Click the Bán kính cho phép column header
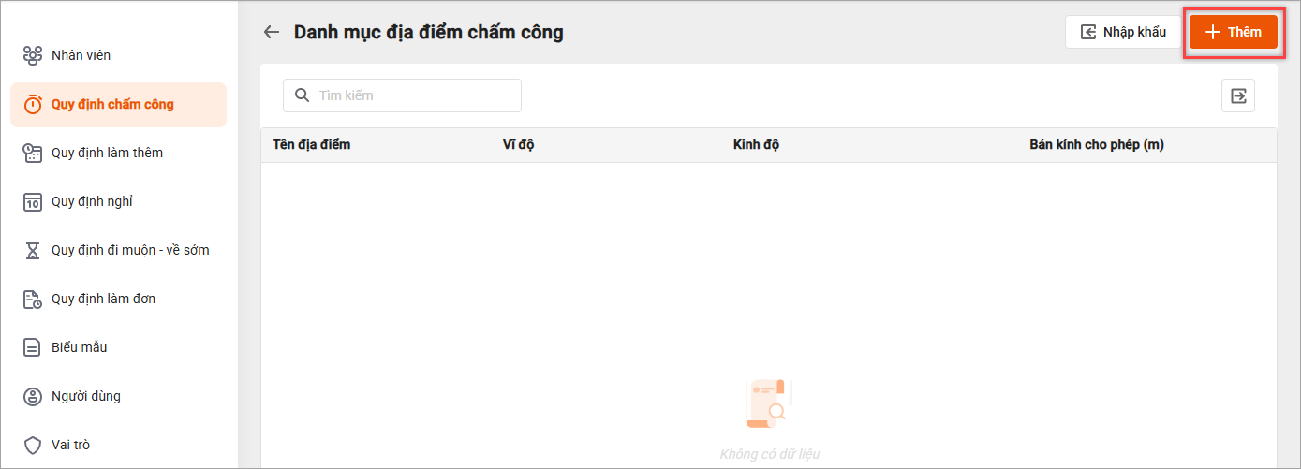This screenshot has width=1301, height=469. coord(1096,145)
